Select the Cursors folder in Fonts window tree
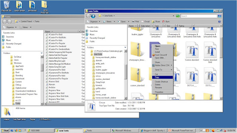 19,82
